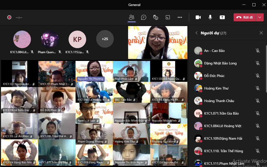Toggle the camera on or off

(x=198, y=17)
